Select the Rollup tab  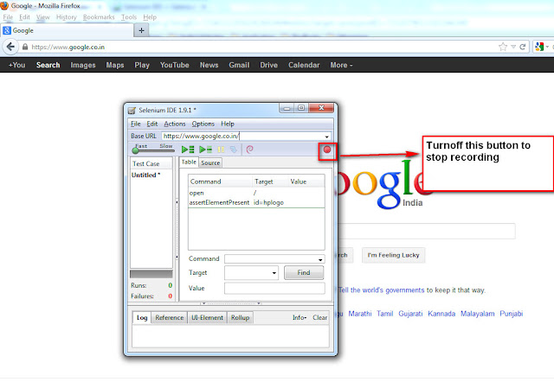[x=241, y=317]
